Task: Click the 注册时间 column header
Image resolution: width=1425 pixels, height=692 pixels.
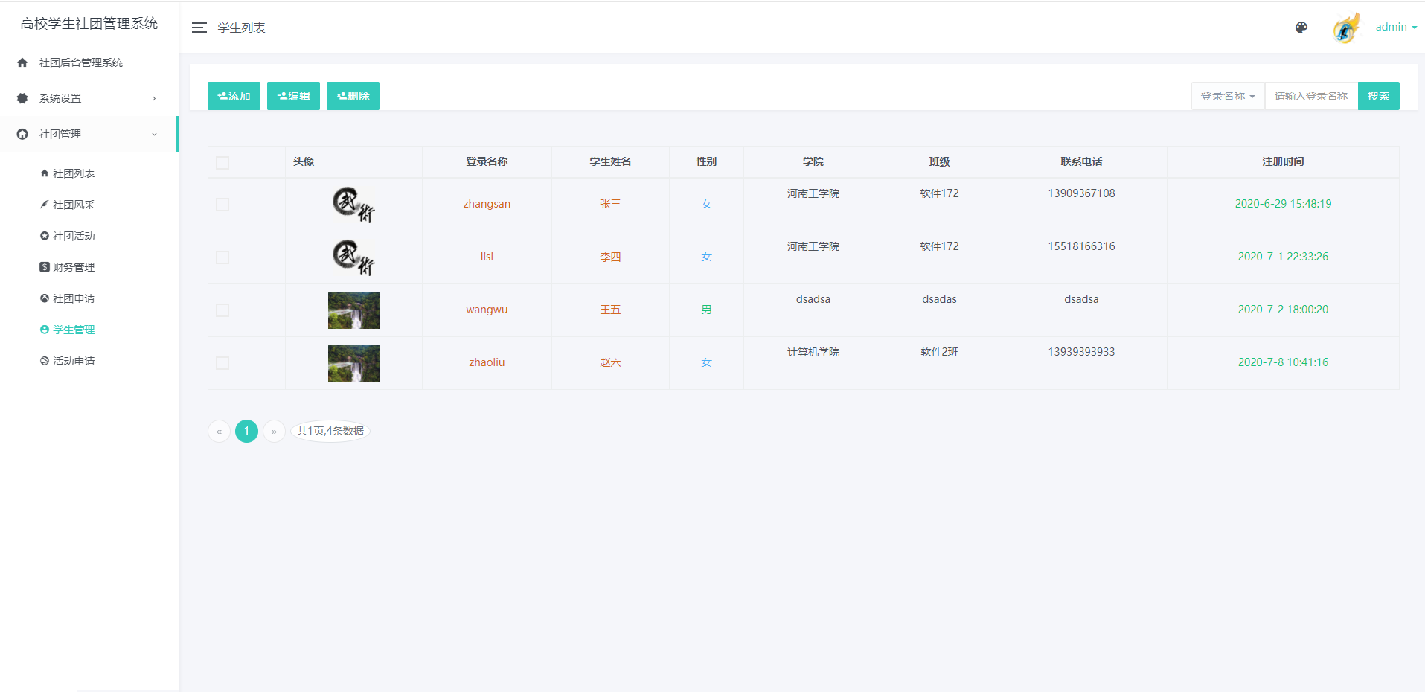Action: (x=1283, y=161)
